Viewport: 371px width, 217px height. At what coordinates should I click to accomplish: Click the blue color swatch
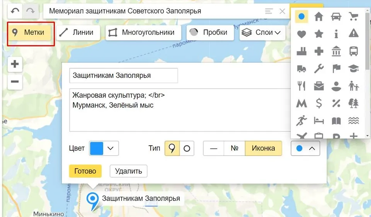click(97, 148)
